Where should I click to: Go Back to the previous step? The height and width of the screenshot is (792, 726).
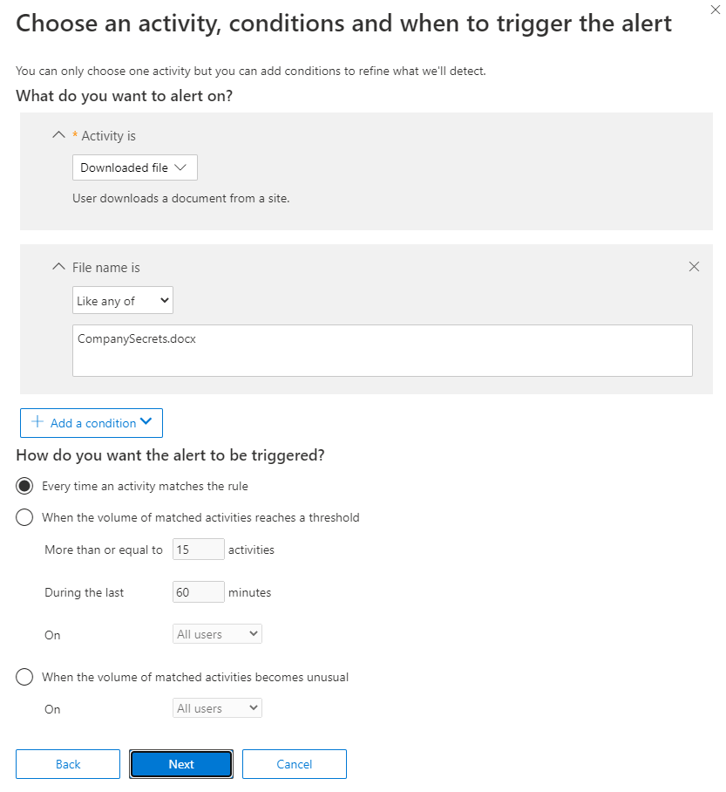[68, 764]
